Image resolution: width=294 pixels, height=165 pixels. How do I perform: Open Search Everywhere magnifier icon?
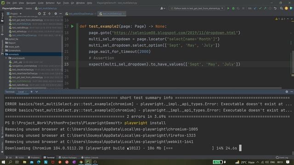(x=281, y=8)
